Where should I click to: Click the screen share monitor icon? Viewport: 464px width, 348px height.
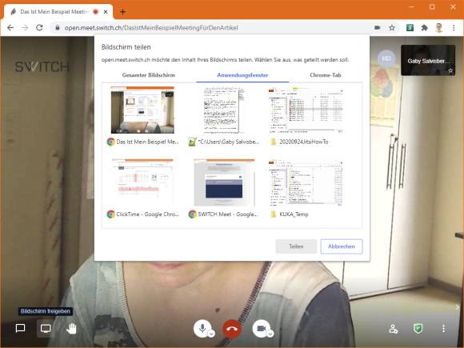46,329
